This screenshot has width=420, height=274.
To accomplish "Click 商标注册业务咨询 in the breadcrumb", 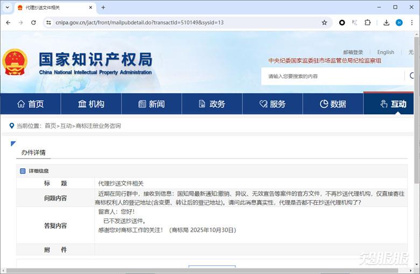I will [x=99, y=126].
